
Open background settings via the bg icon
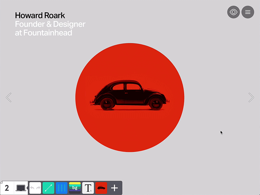[74, 188]
